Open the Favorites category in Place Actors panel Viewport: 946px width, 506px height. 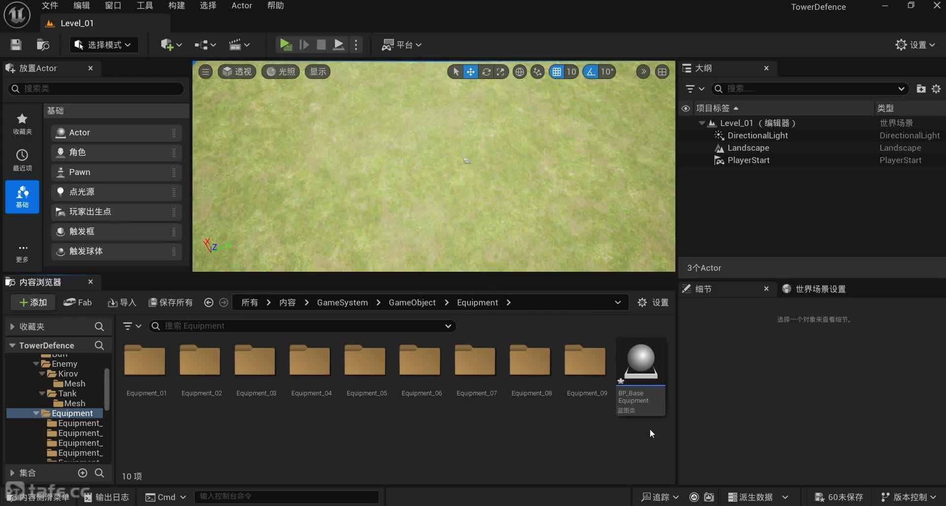tap(22, 123)
